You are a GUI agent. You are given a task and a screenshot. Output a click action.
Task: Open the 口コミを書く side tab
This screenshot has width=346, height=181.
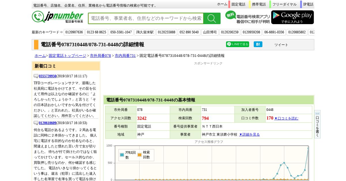[x=317, y=124]
